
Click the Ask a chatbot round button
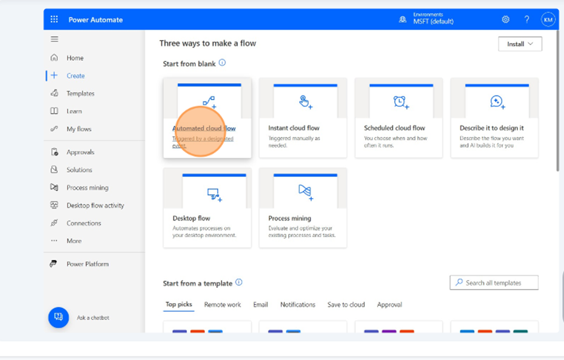[59, 317]
